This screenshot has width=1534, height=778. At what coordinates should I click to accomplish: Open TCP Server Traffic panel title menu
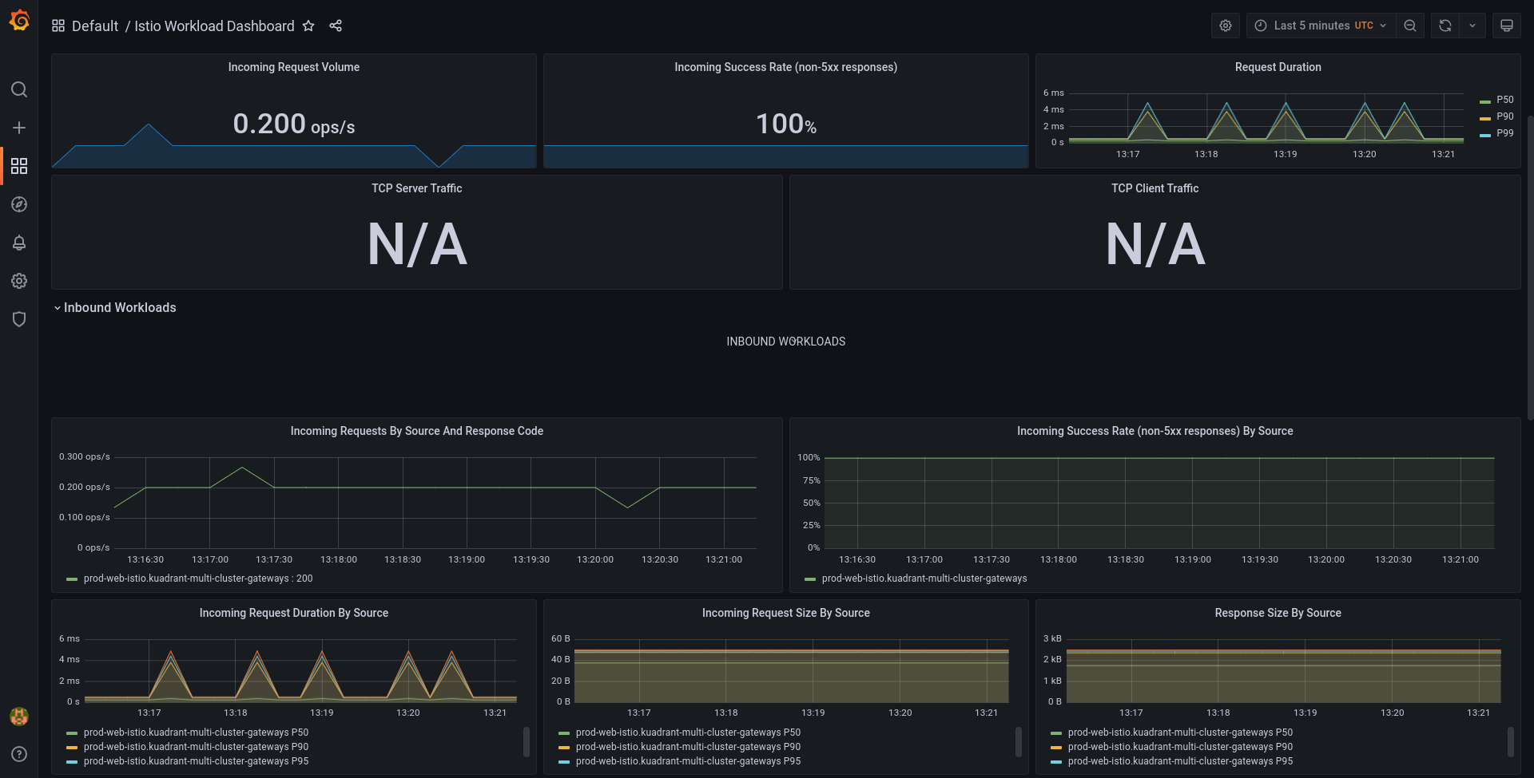coord(416,188)
